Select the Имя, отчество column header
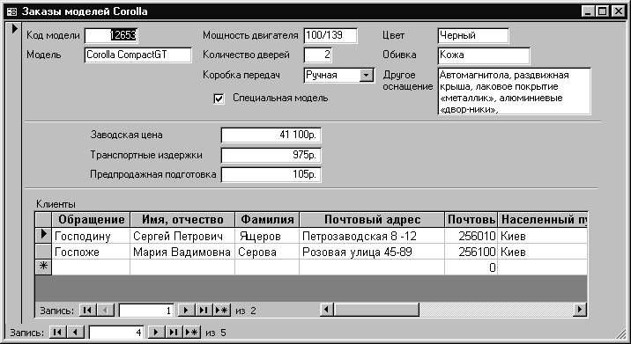The image size is (631, 344). tap(182, 219)
